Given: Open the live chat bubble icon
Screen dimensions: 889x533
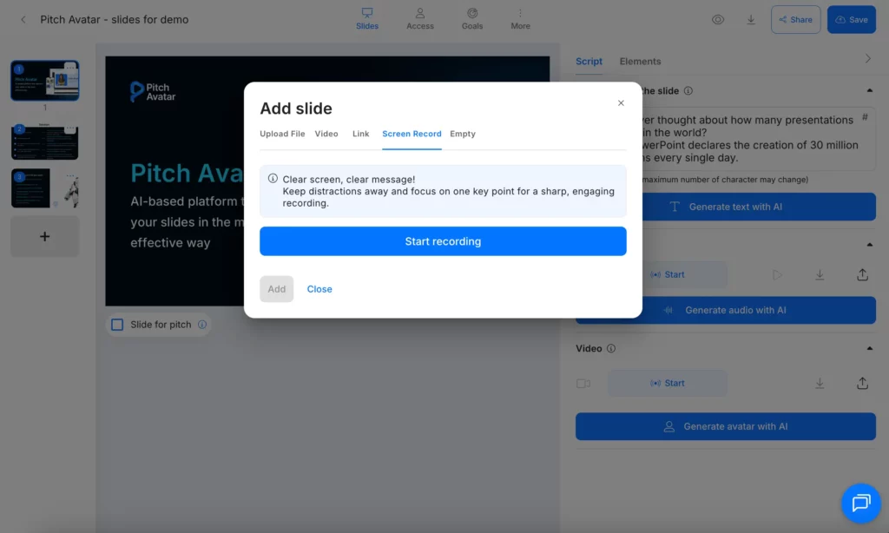Looking at the screenshot, I should coord(860,503).
